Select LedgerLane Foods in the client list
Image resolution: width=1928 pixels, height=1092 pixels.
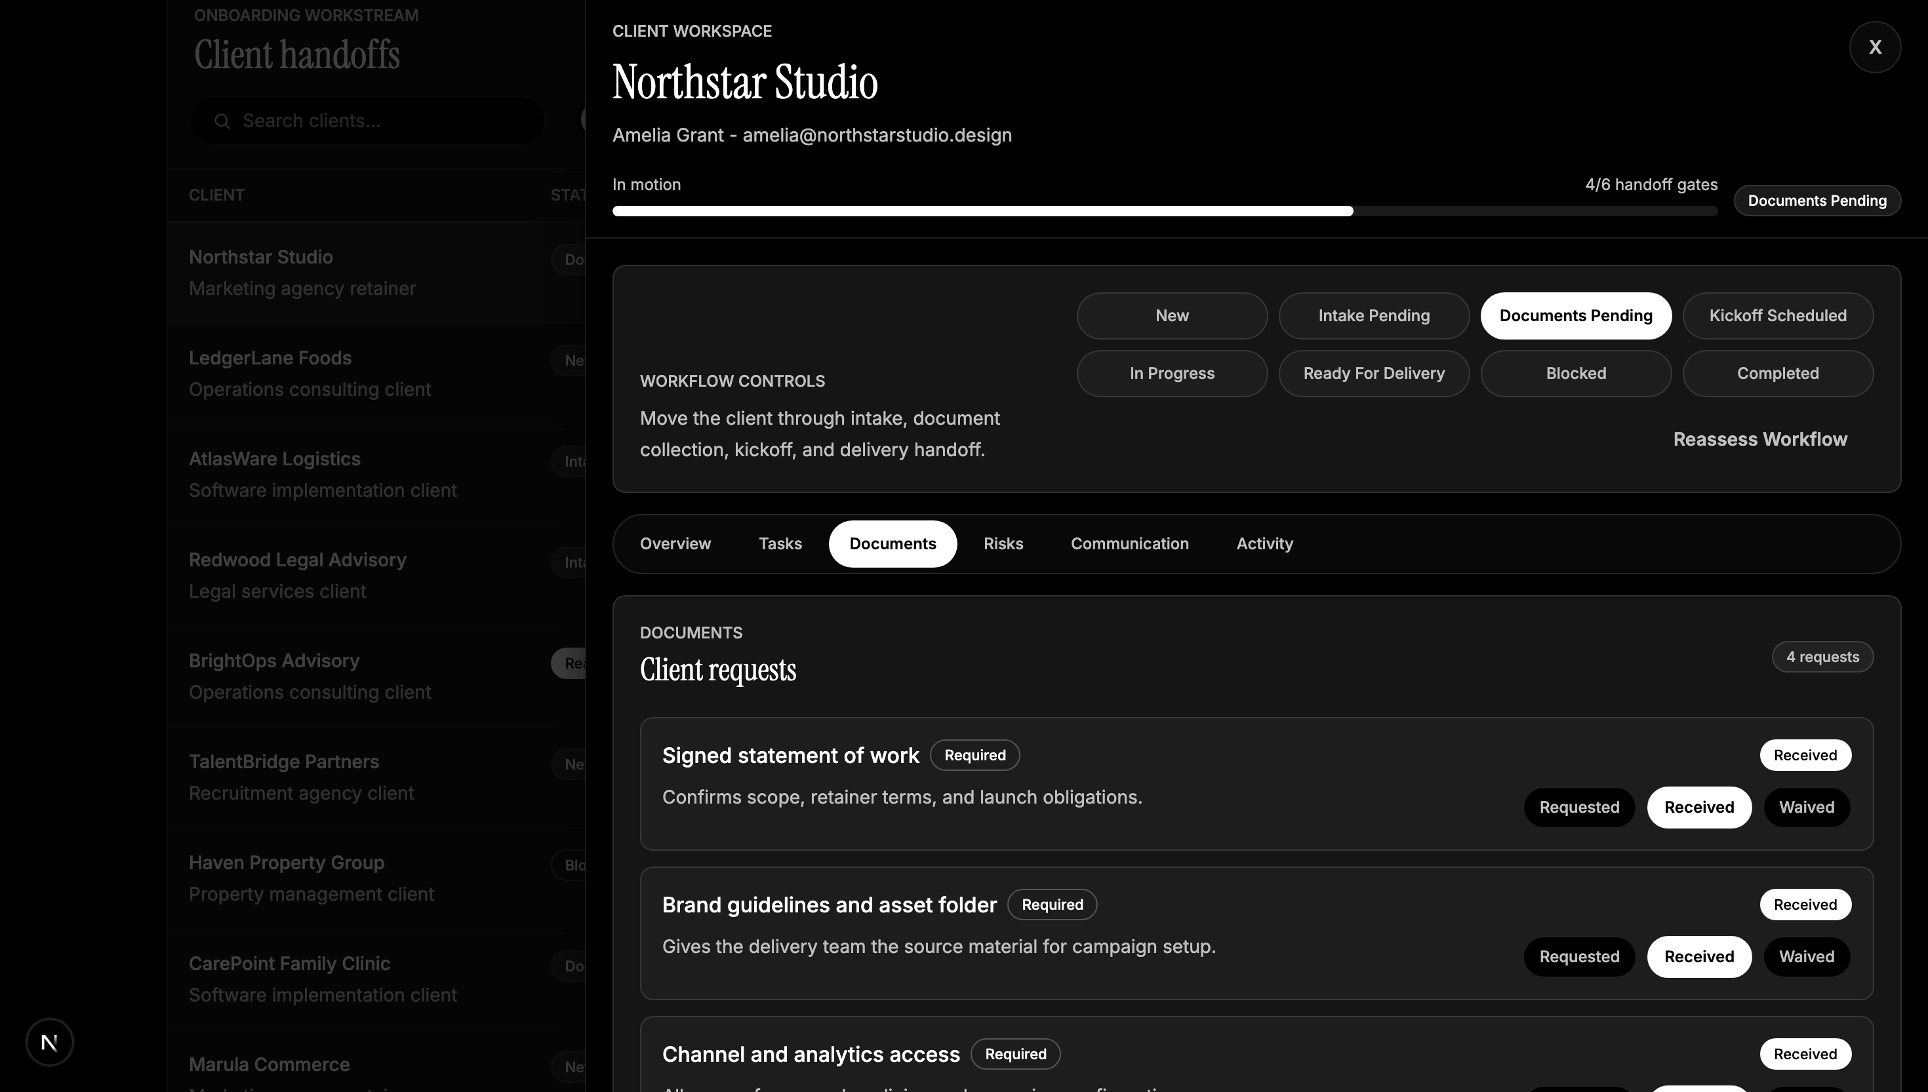tap(376, 374)
